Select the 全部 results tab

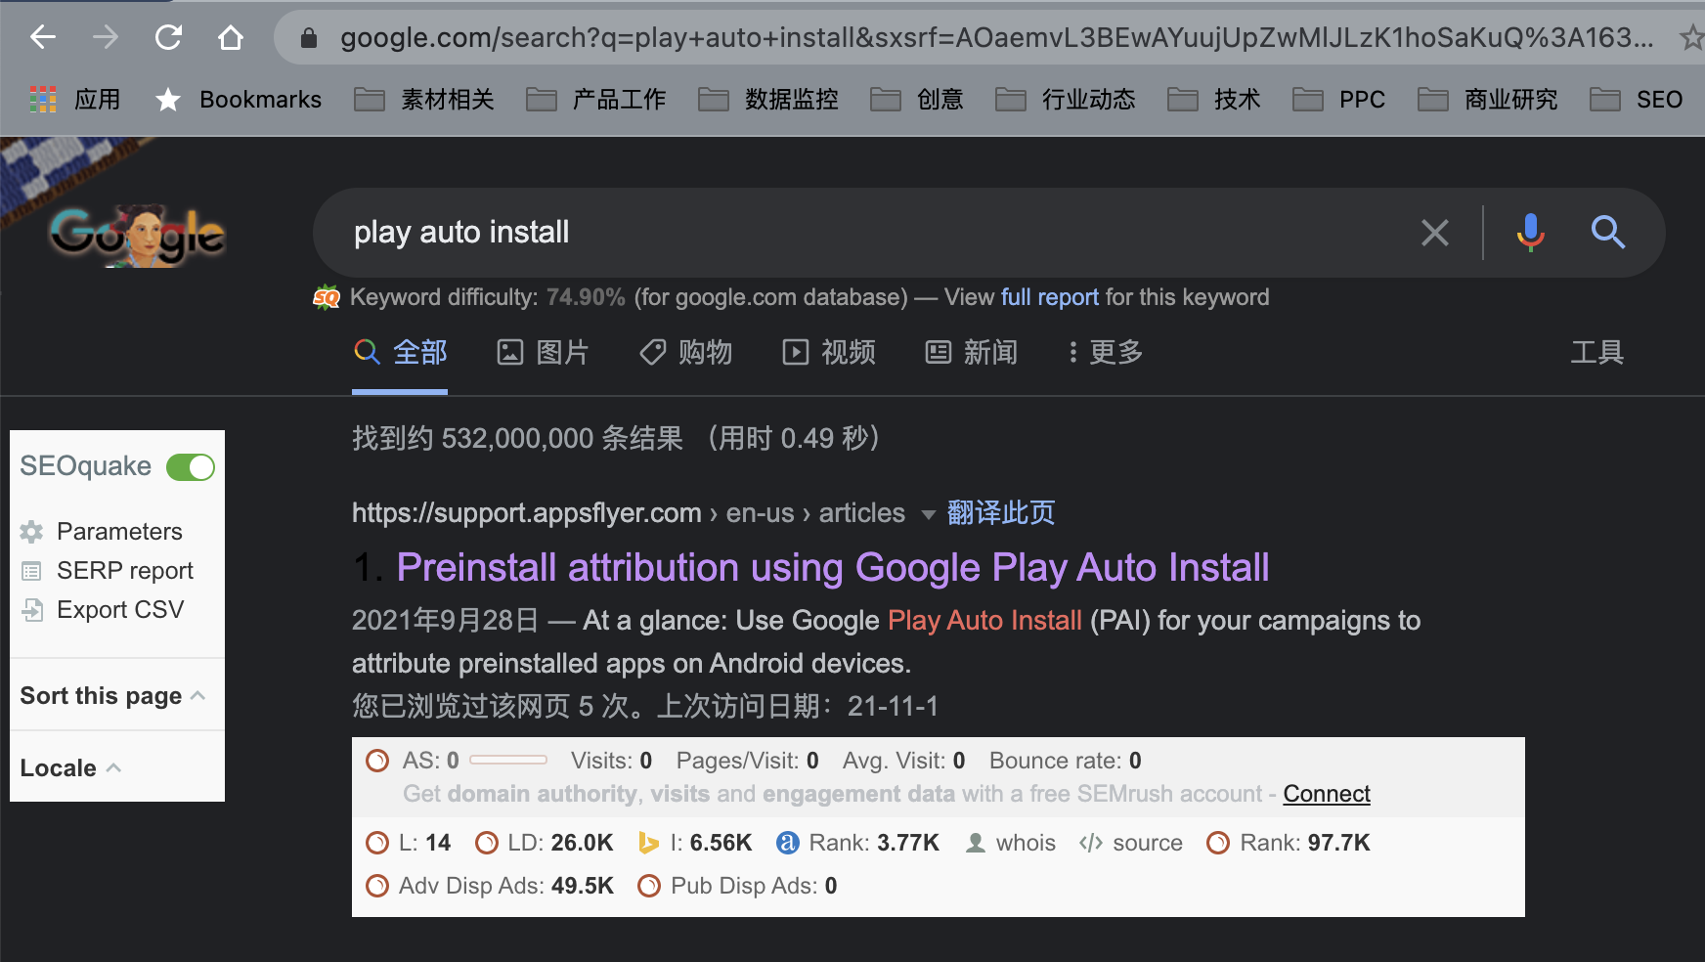(400, 352)
